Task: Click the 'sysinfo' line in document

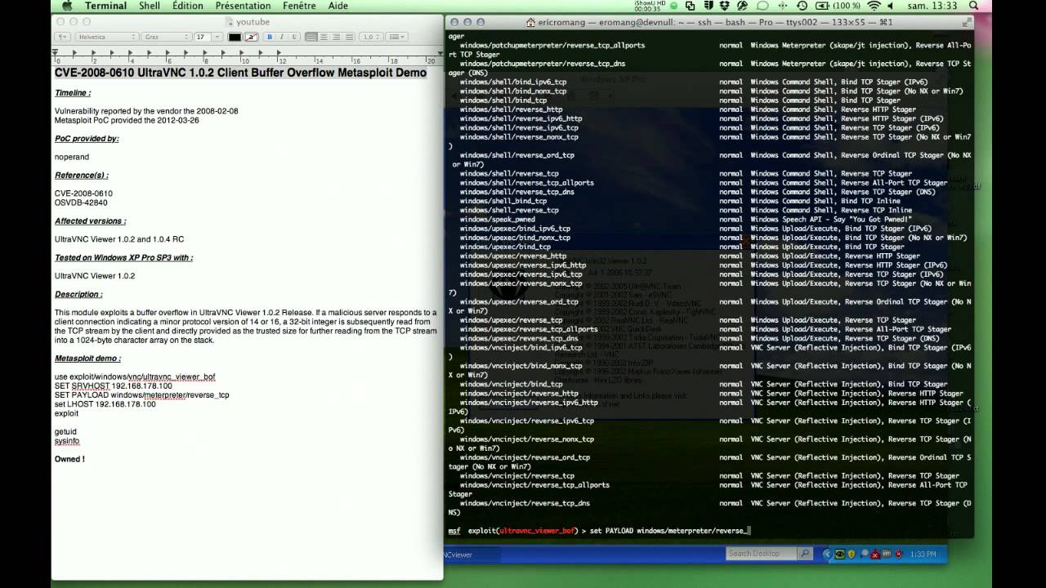Action: click(x=67, y=441)
